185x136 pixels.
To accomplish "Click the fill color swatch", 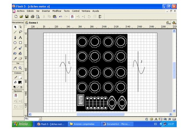I will (20, 82).
